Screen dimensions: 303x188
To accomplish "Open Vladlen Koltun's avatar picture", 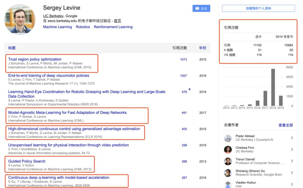I will (x=228, y=184).
